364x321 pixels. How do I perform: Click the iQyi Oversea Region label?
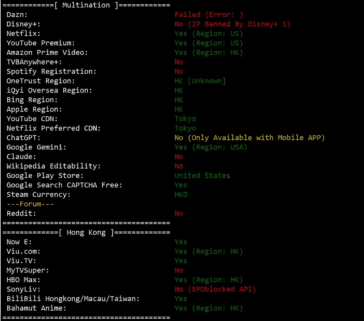[50, 90]
